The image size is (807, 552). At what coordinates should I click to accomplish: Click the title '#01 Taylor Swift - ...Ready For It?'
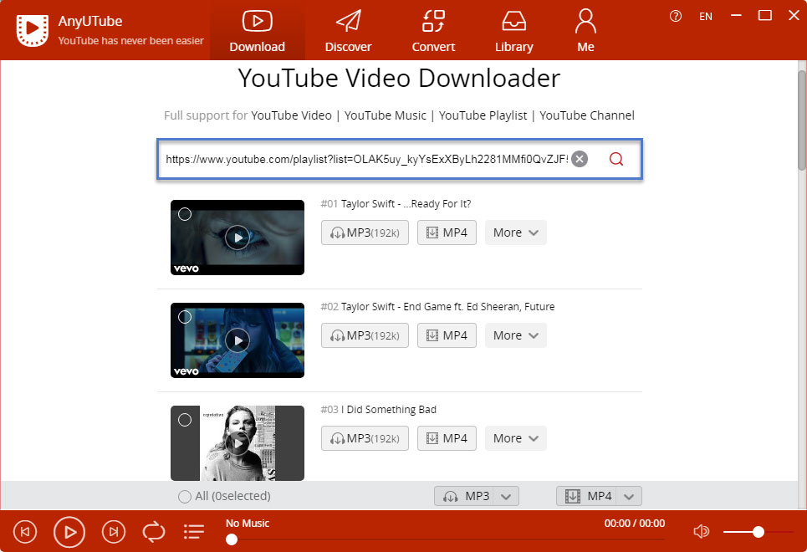(x=396, y=204)
